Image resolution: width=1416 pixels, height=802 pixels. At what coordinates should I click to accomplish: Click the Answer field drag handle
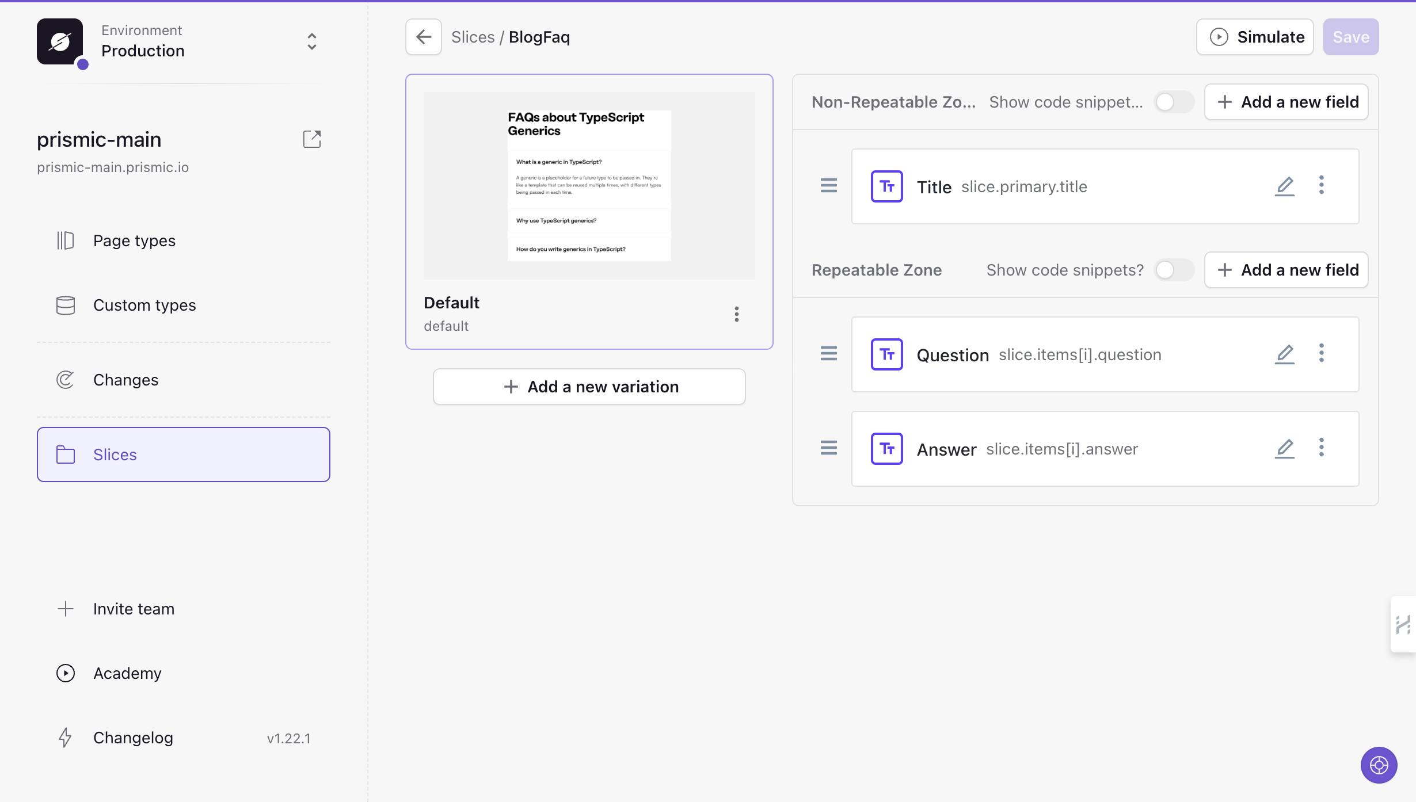tap(828, 448)
